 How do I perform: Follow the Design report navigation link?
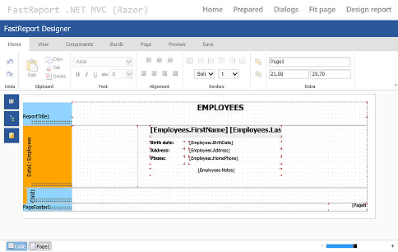[369, 10]
